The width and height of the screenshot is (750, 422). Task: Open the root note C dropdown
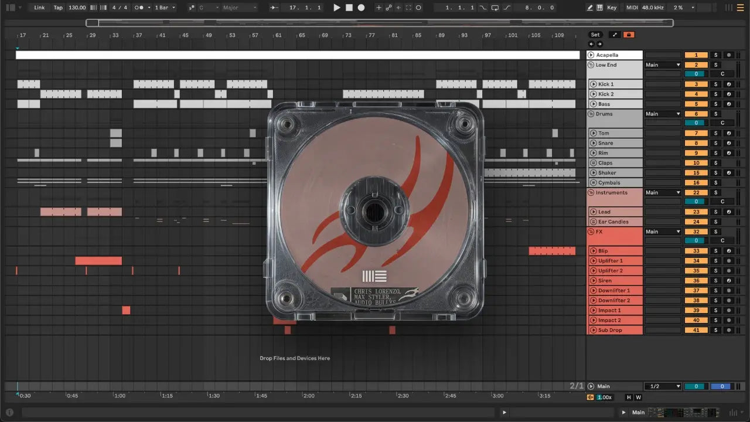(x=209, y=8)
